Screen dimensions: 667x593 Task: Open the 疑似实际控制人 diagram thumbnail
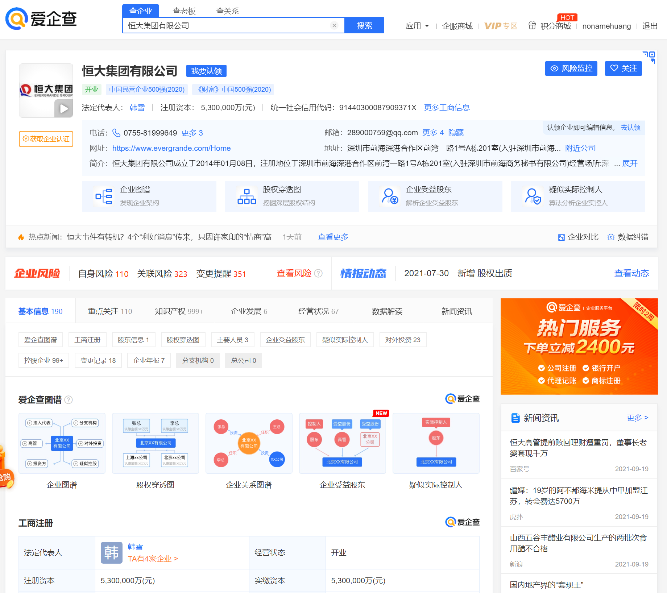(436, 443)
